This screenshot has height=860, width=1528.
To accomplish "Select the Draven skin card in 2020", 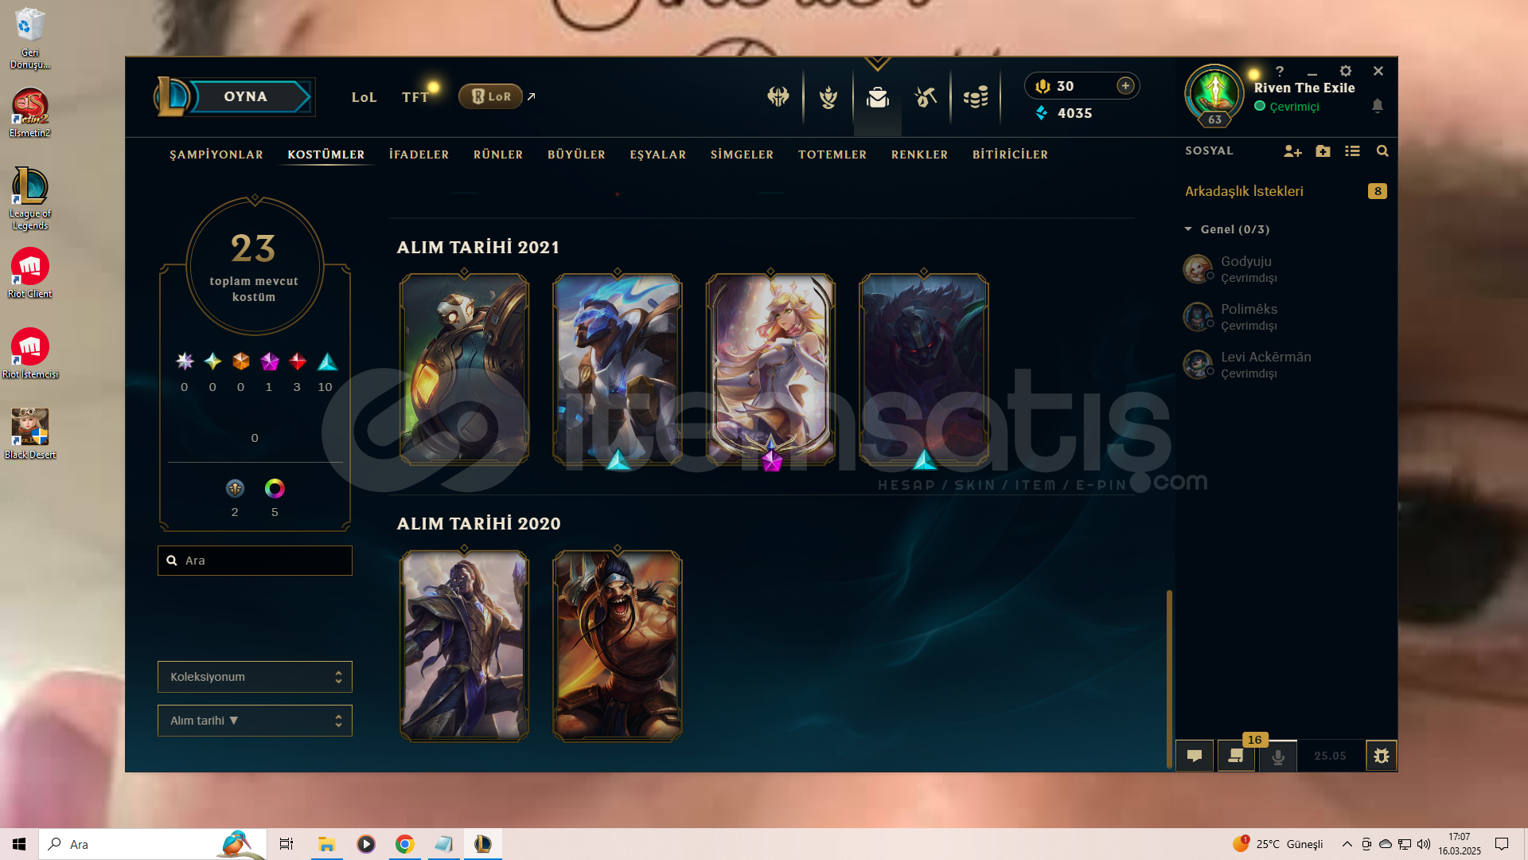I will coord(618,646).
